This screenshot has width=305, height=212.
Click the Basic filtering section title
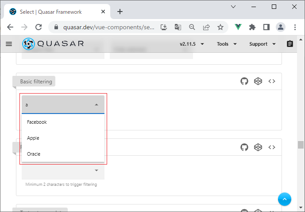pos(36,82)
